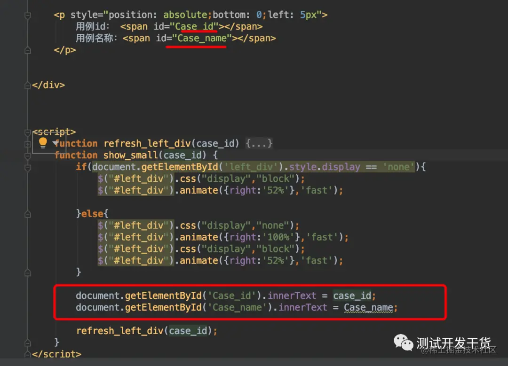Viewport: 508px width, 366px height.
Task: Expand the plus fold marker beside refresh_left_div function
Action: coord(28,144)
